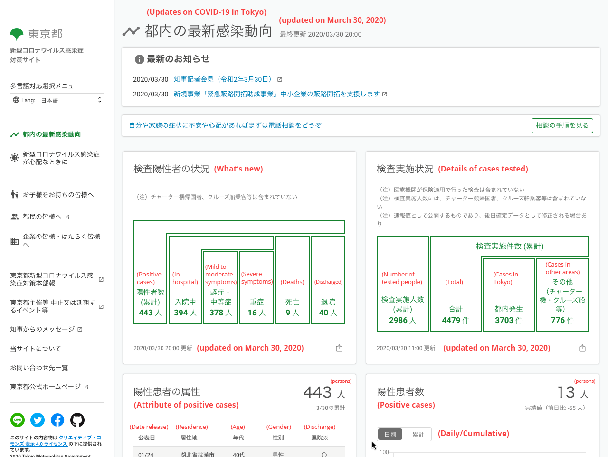Open the Twitter social icon

[x=38, y=420]
